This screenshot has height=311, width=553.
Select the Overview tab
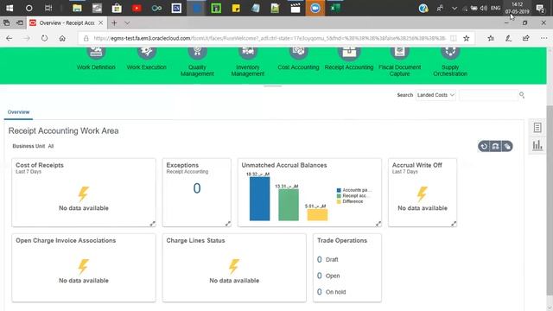[x=18, y=112]
